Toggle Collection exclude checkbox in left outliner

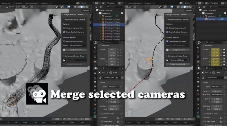tap(122, 13)
